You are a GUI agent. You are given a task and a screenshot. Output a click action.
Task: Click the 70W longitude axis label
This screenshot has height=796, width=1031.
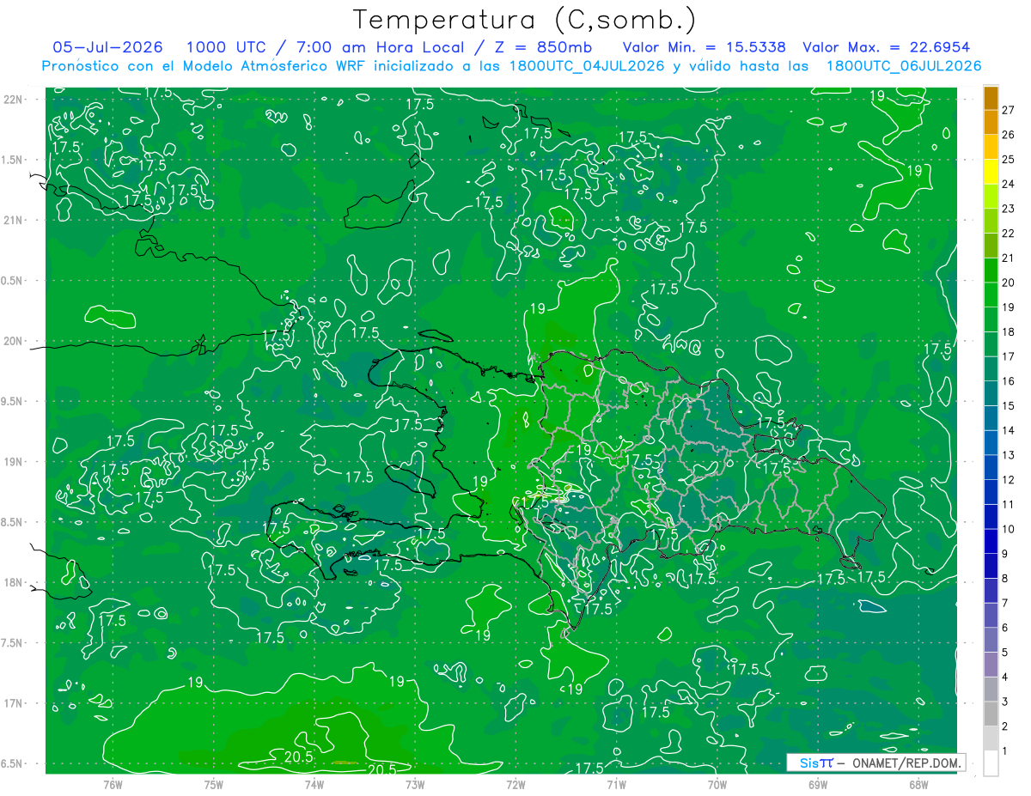click(x=717, y=785)
